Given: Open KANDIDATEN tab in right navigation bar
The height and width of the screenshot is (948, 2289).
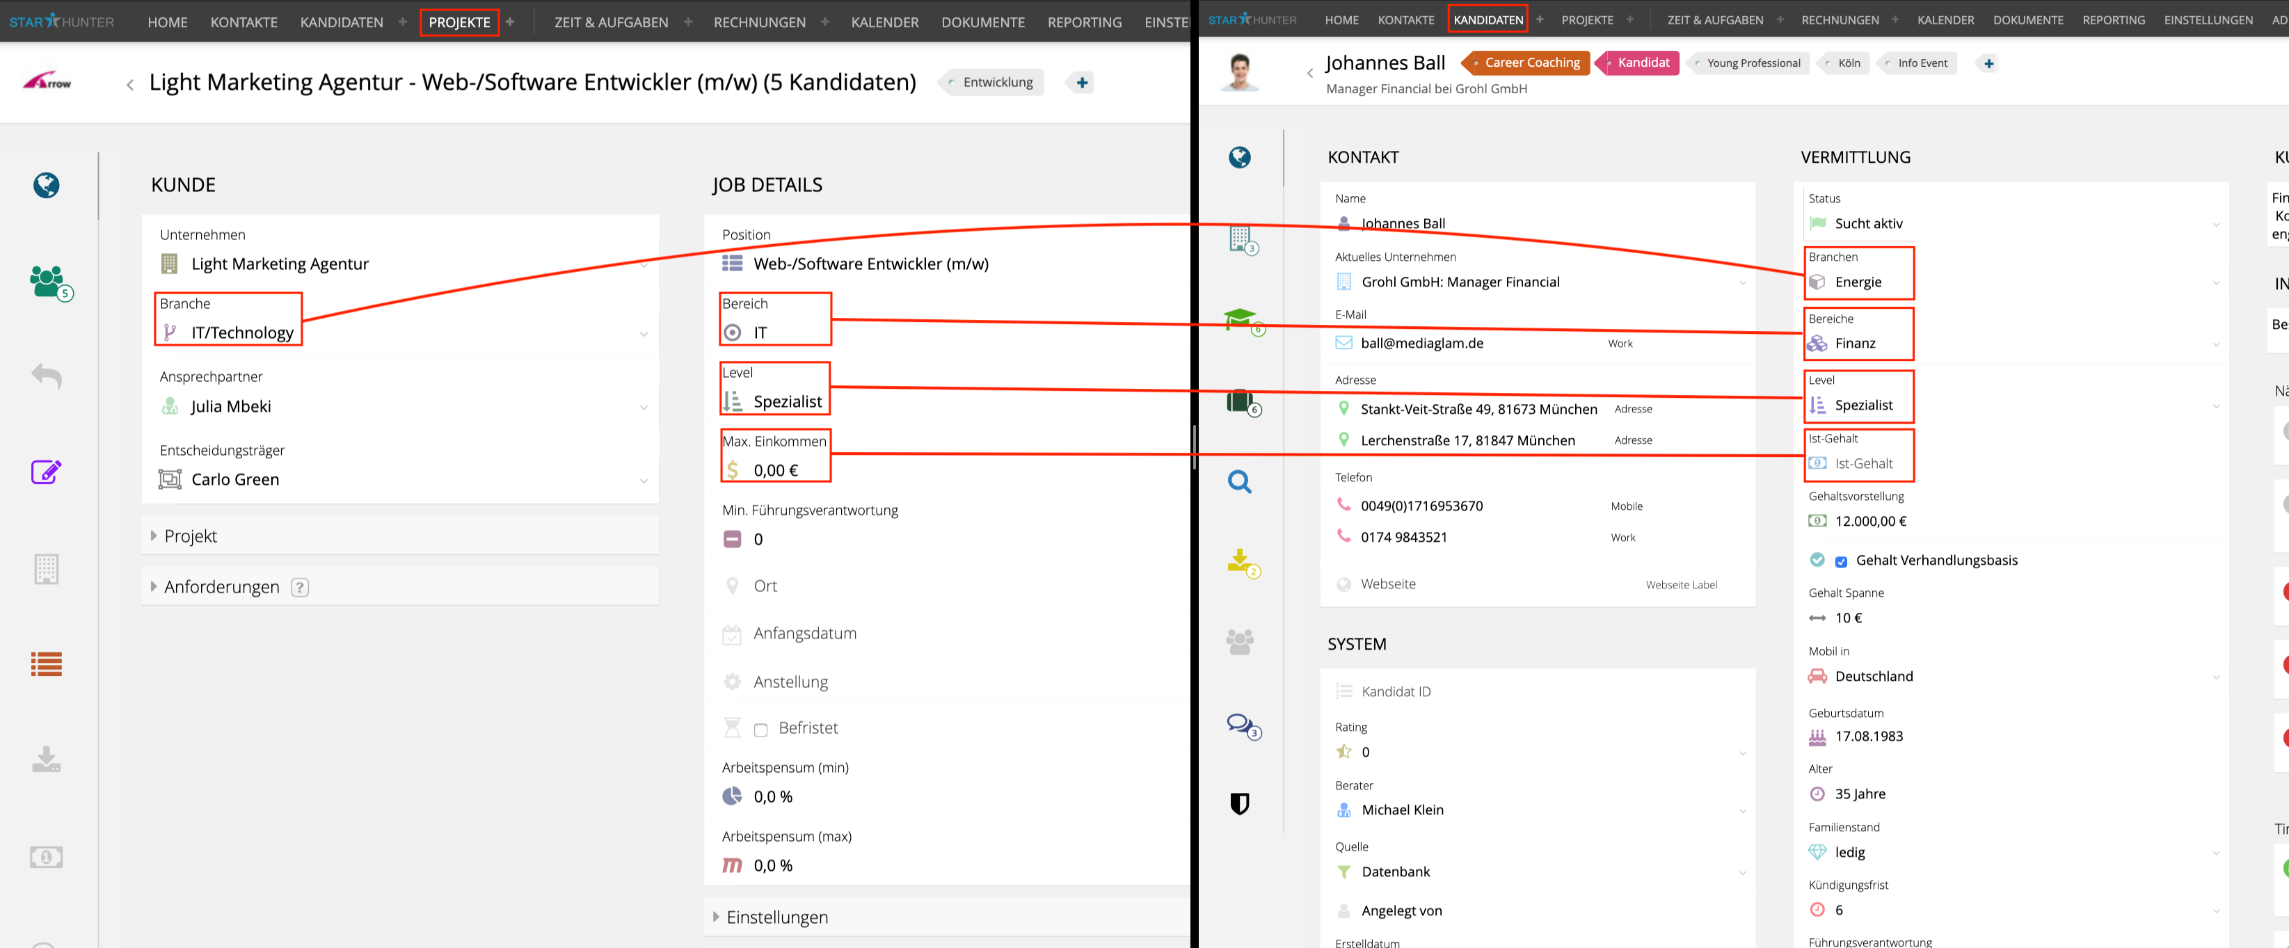Looking at the screenshot, I should click(1488, 19).
